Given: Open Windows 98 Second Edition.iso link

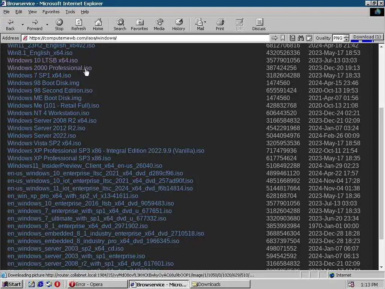Looking at the screenshot, I should pos(50,90).
